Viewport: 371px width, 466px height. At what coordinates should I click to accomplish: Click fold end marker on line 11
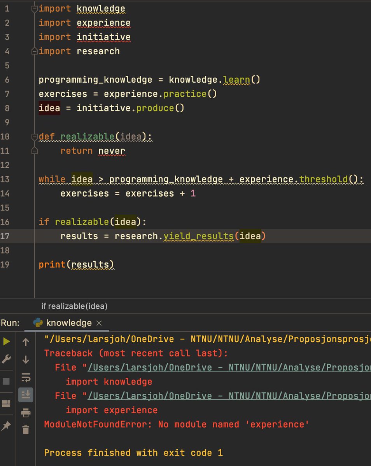pos(34,150)
